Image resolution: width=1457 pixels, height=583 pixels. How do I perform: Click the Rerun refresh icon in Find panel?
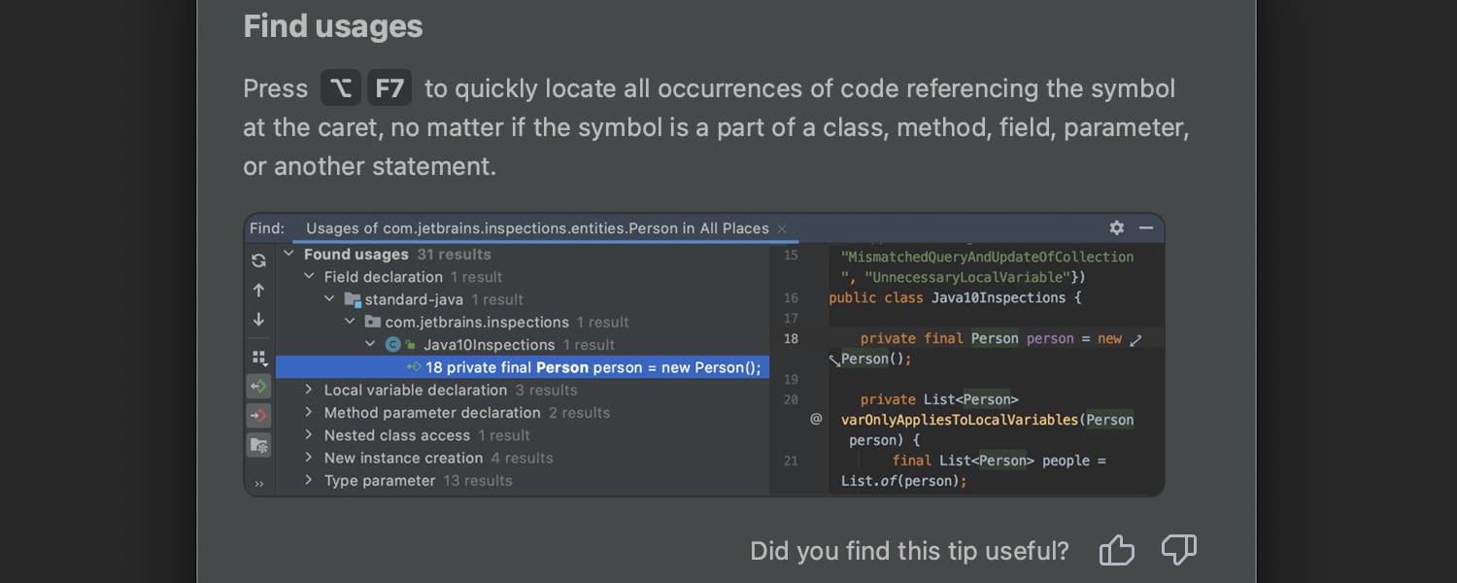(258, 260)
